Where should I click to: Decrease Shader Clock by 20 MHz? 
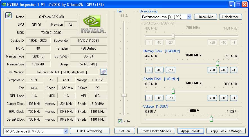pyautogui.click(x=171, y=98)
